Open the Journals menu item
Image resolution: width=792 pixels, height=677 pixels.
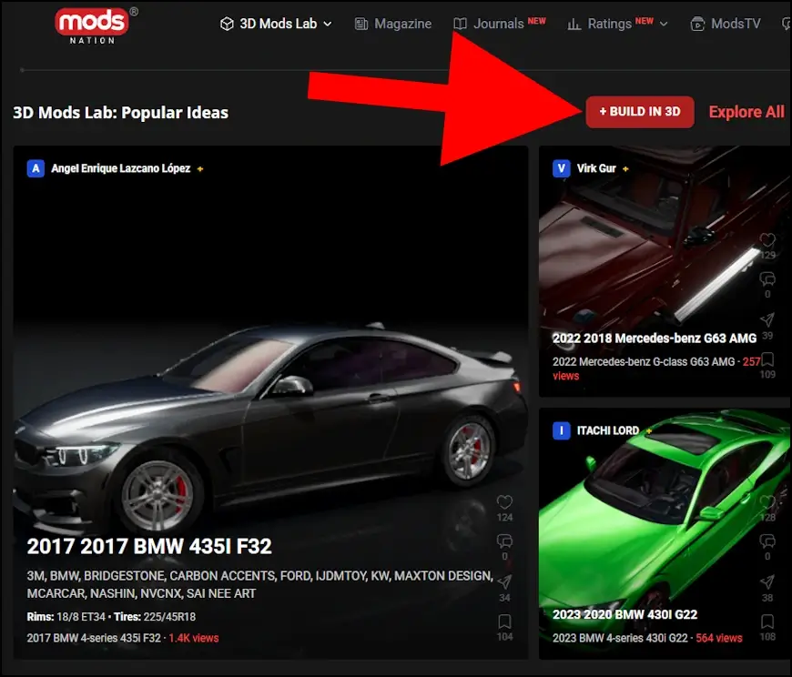pos(499,24)
